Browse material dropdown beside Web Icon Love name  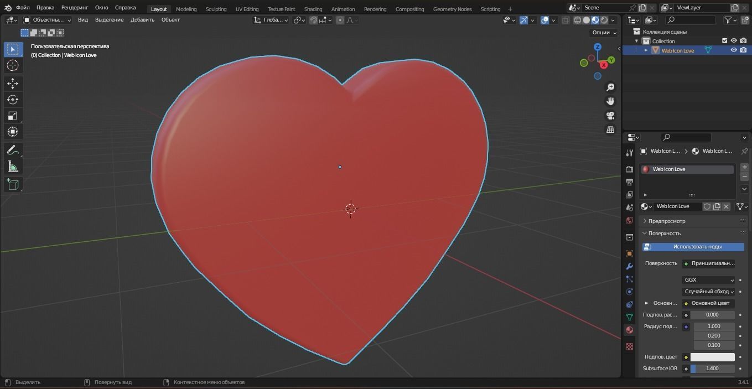click(x=646, y=206)
